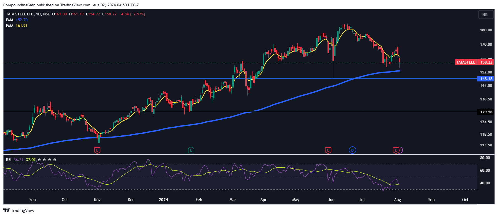Screen dimensions: 498x216
Task: Click the change value −4.84 (−2.97%)
Action: [132, 14]
